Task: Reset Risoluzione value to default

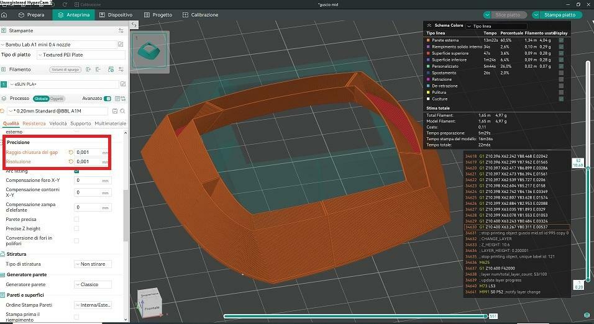Action: (x=70, y=161)
